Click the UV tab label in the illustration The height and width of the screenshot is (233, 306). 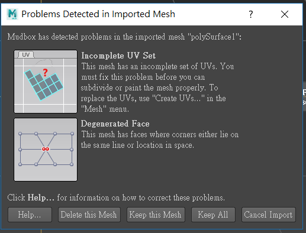pos(26,54)
